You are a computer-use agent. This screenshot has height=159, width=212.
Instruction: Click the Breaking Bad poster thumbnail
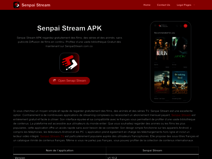(x=180, y=82)
